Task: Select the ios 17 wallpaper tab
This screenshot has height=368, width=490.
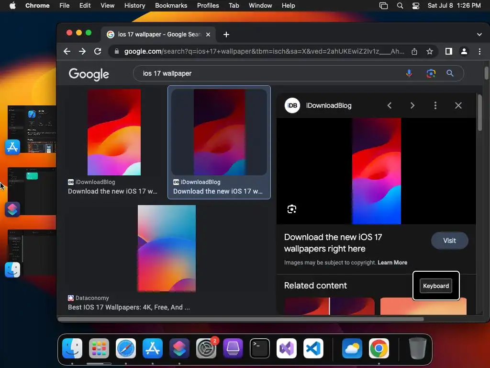Action: [158, 34]
